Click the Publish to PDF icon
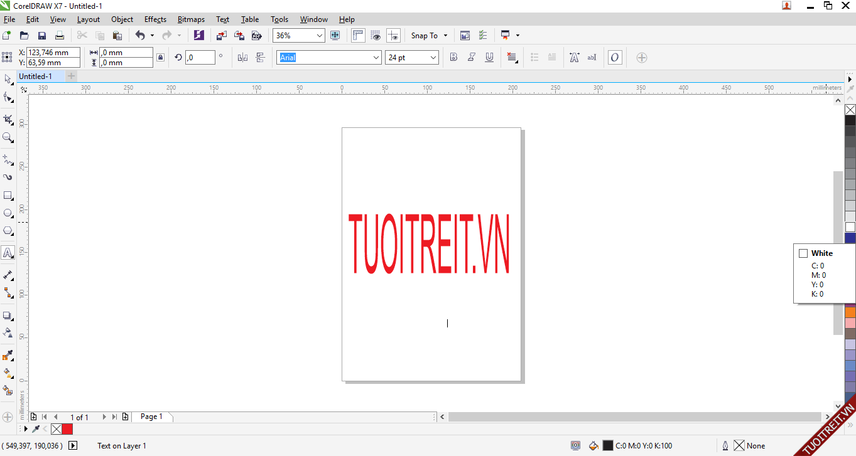The width and height of the screenshot is (856, 456). [x=256, y=36]
